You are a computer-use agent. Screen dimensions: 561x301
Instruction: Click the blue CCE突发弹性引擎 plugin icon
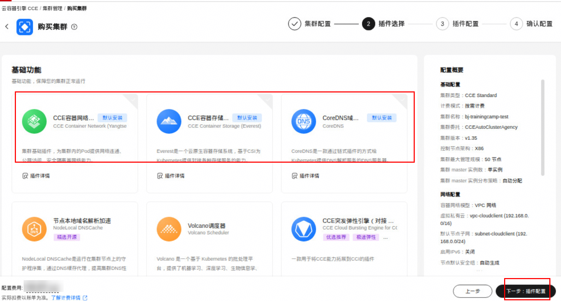coord(303,229)
